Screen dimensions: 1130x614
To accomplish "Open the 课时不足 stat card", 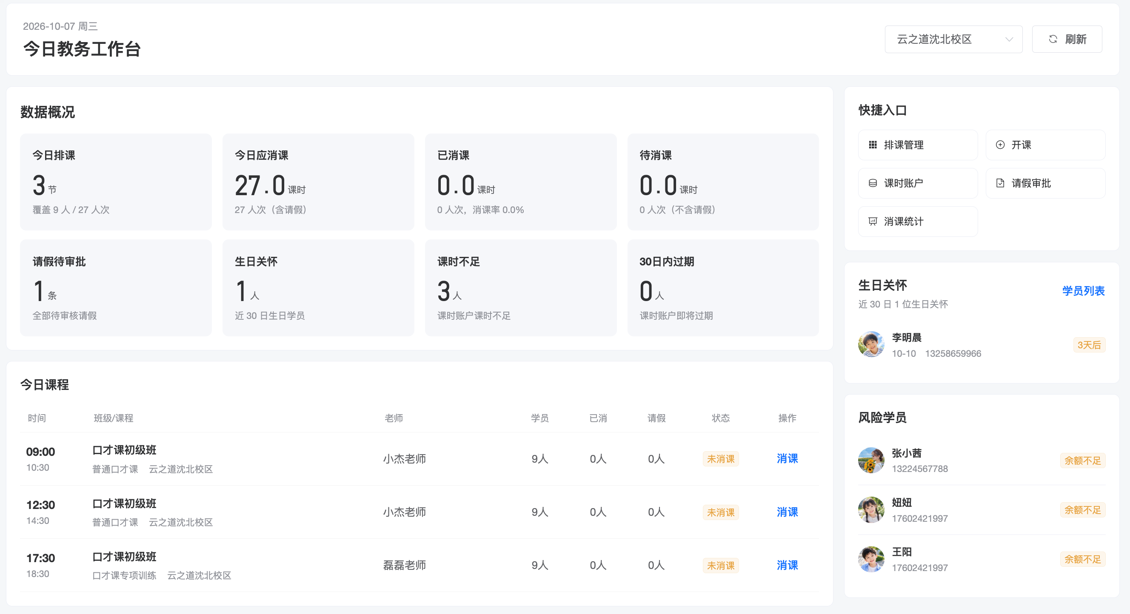I will click(521, 288).
